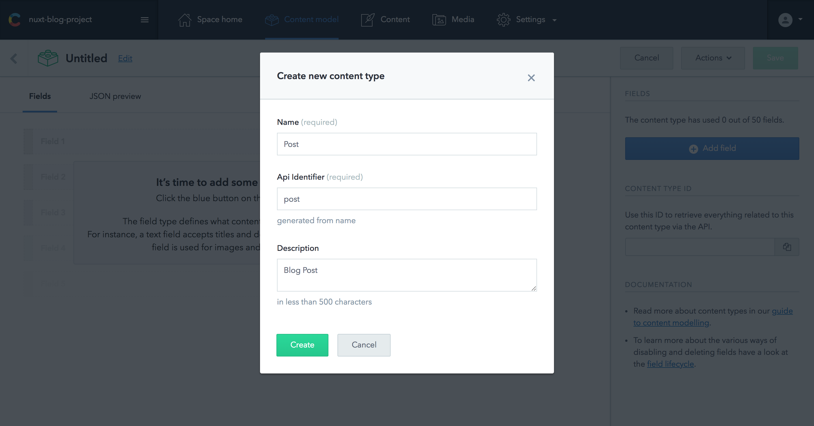Image resolution: width=814 pixels, height=426 pixels.
Task: Click the Name required input field
Action: pyautogui.click(x=407, y=144)
